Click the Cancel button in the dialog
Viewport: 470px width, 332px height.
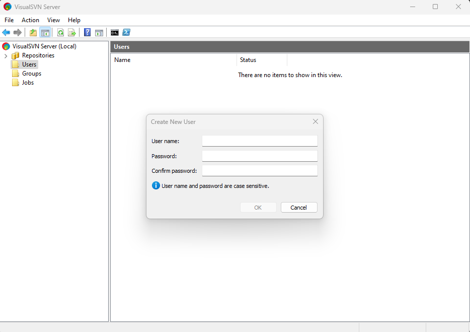pos(299,208)
